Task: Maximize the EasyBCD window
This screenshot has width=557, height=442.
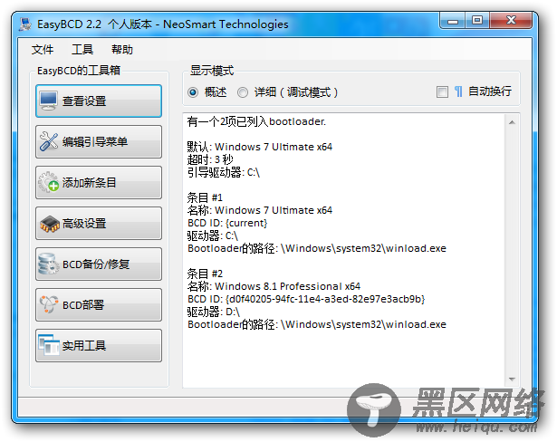Action: (x=477, y=20)
